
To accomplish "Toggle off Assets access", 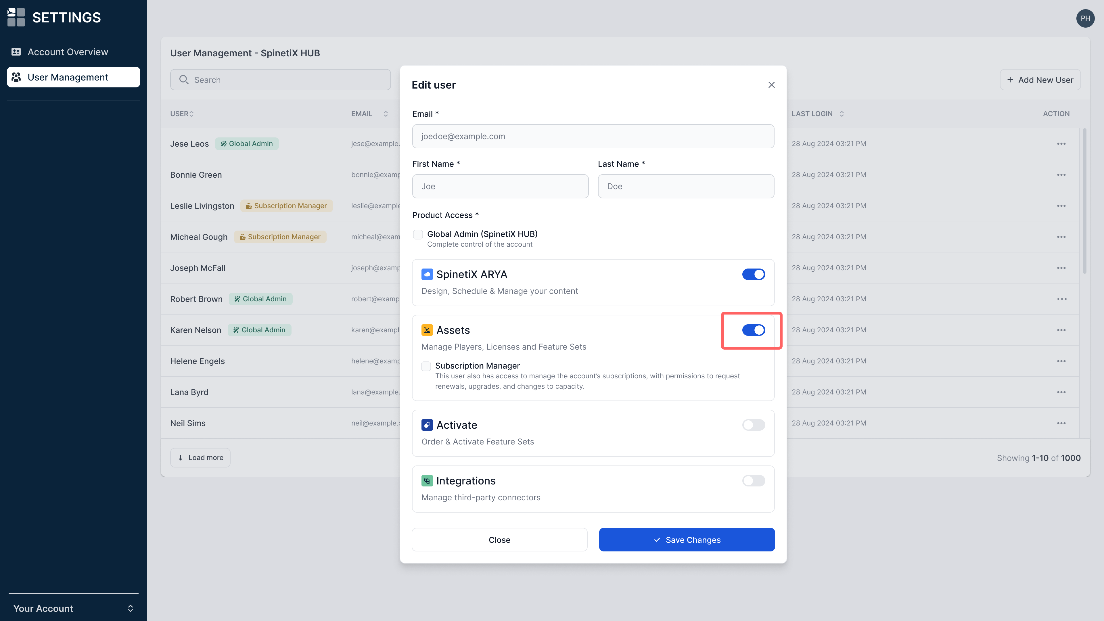I will point(754,330).
